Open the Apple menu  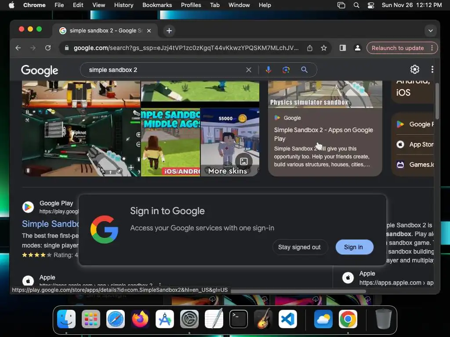tap(11, 5)
